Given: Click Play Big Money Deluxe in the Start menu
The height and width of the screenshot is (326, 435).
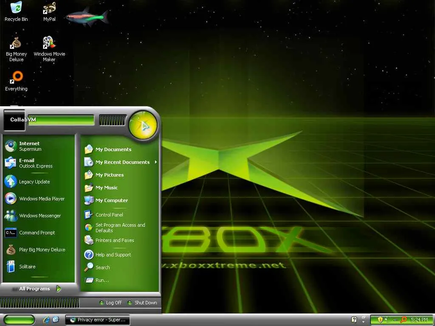Looking at the screenshot, I should coord(39,250).
